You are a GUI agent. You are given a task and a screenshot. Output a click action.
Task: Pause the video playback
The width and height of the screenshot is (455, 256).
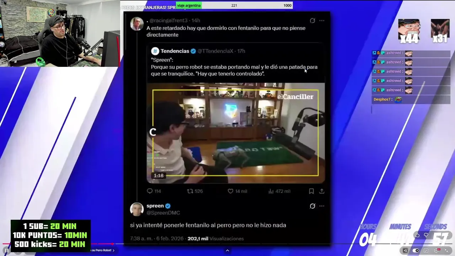tap(6, 250)
